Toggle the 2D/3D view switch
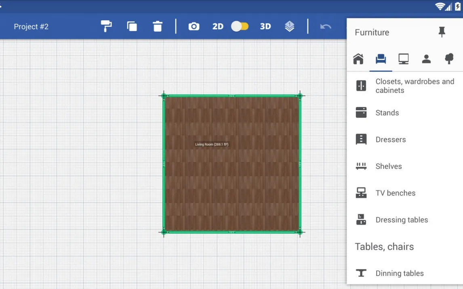The height and width of the screenshot is (289, 463). [240, 27]
